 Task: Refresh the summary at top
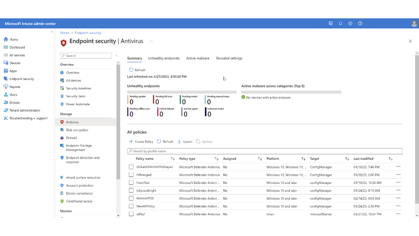pyautogui.click(x=137, y=70)
